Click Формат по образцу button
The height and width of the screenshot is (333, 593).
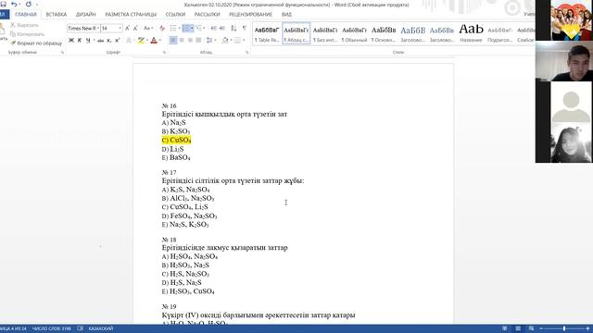pyautogui.click(x=36, y=43)
